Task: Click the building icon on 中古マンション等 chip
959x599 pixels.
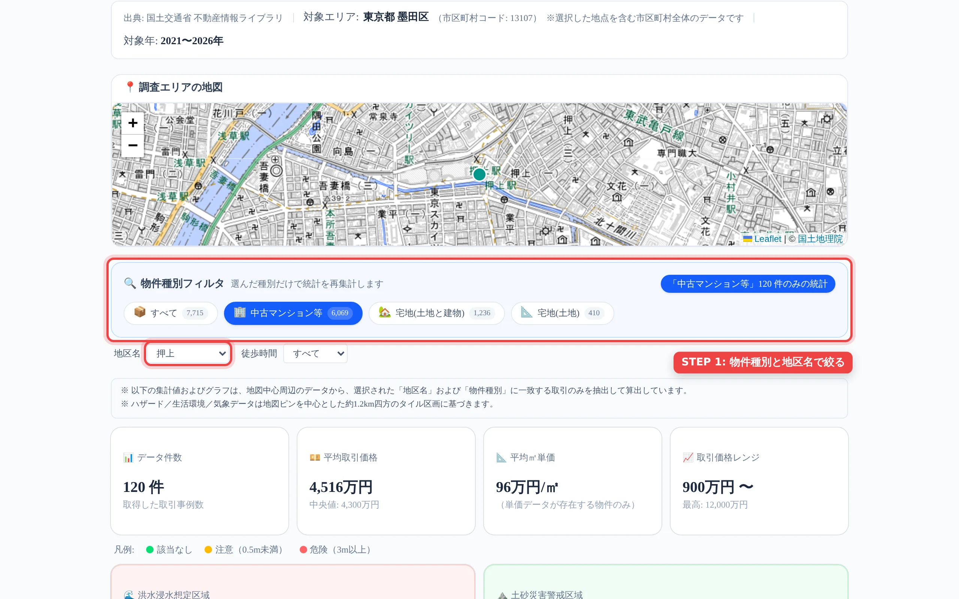Action: (x=240, y=312)
